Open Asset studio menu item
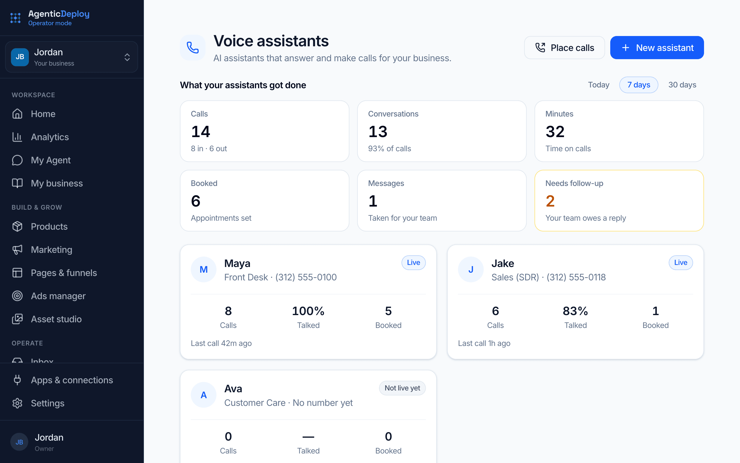740x463 pixels. (x=72, y=319)
